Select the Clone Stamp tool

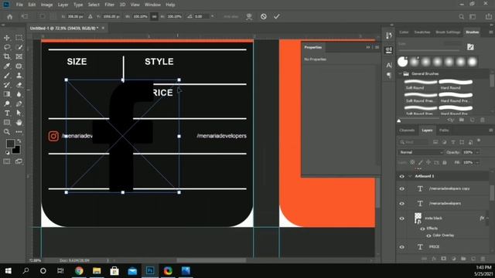coord(19,76)
